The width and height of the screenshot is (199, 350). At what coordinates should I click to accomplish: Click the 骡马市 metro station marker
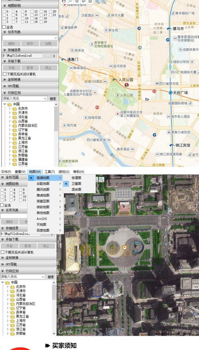pyautogui.click(x=169, y=28)
